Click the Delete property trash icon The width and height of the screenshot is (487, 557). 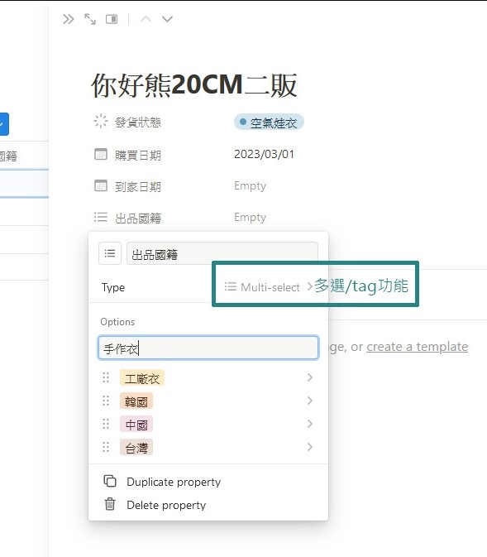click(x=110, y=504)
